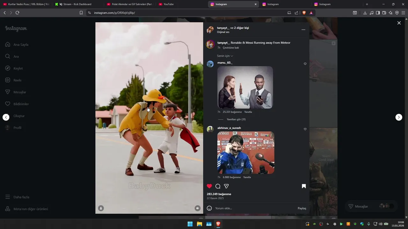Click '283.249 beğenme' likes count
This screenshot has height=229, width=408.
pos(219,194)
